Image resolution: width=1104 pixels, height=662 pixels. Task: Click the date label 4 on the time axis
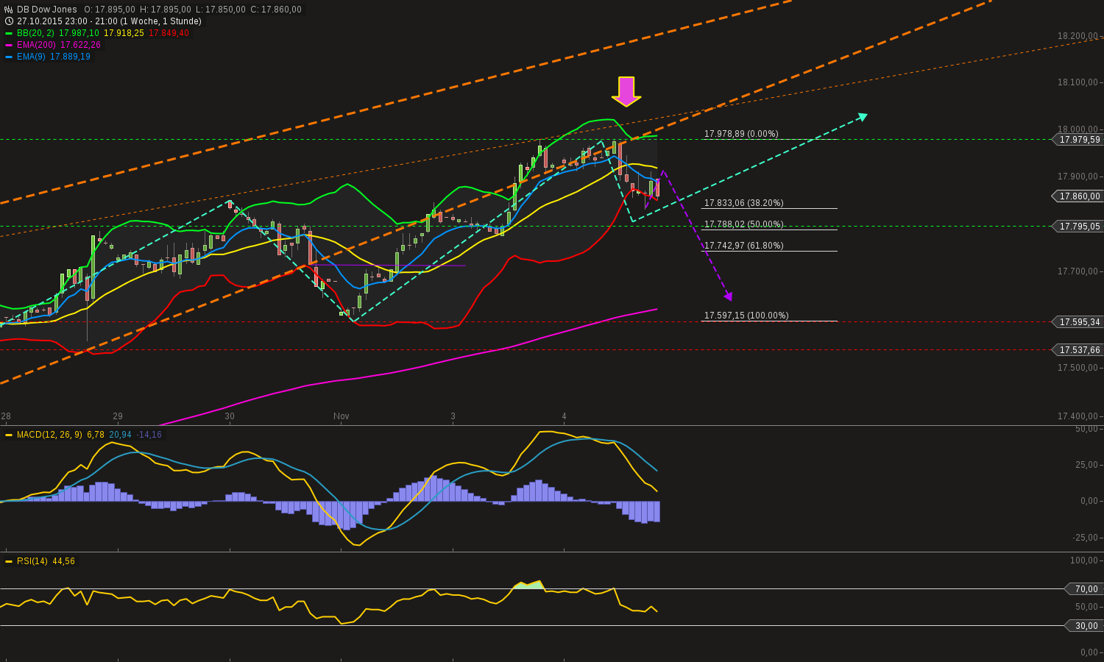tap(565, 416)
